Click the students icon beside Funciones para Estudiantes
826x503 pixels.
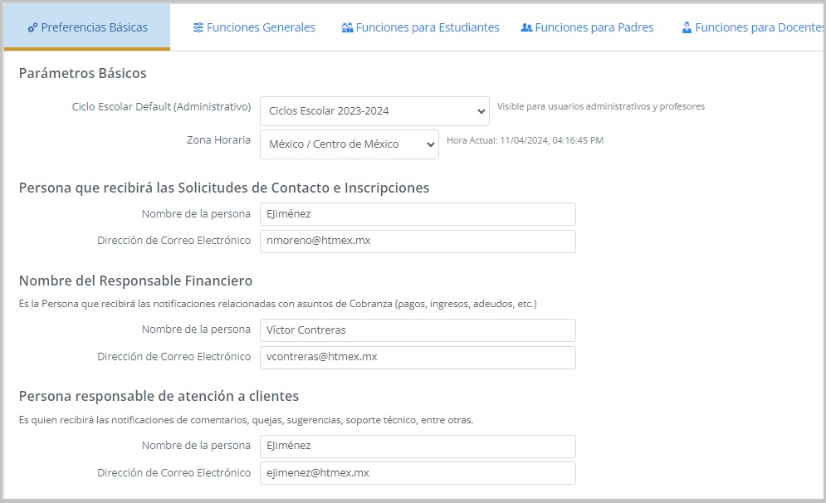coord(347,27)
